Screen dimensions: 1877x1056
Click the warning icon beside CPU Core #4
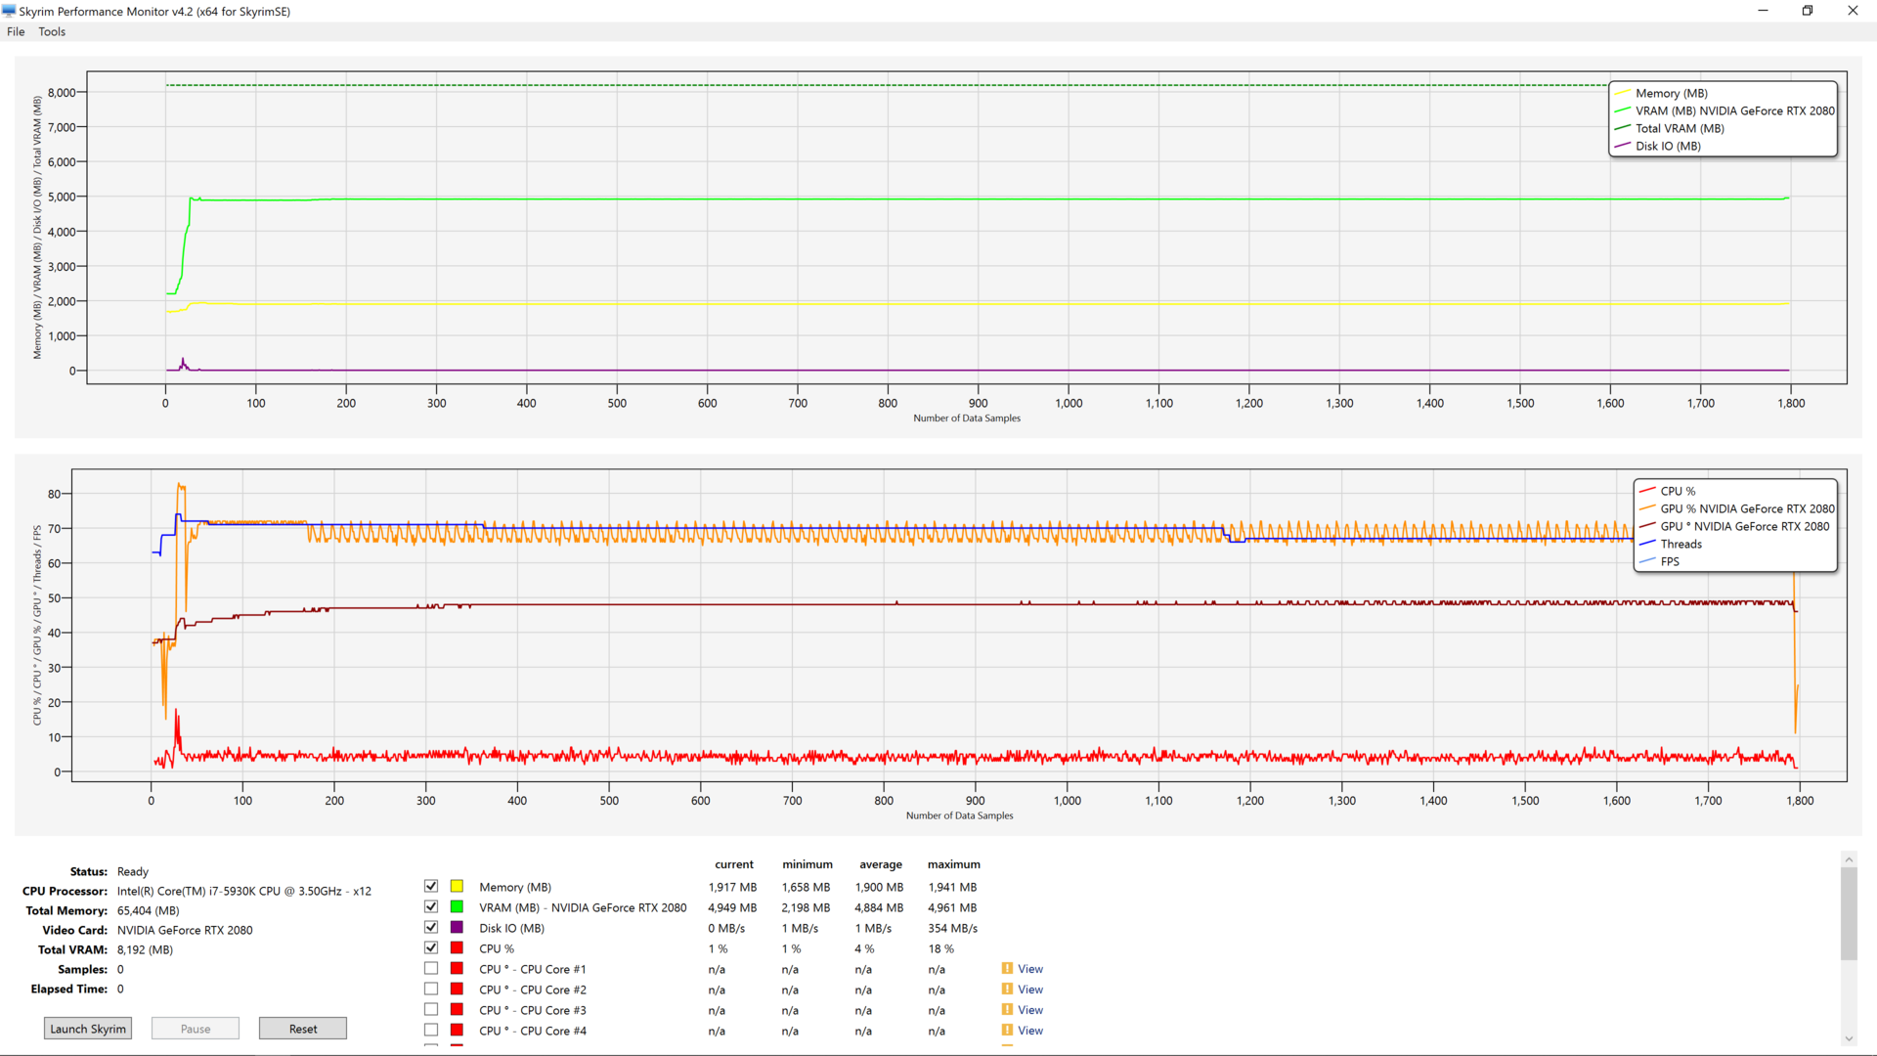pyautogui.click(x=1007, y=1031)
